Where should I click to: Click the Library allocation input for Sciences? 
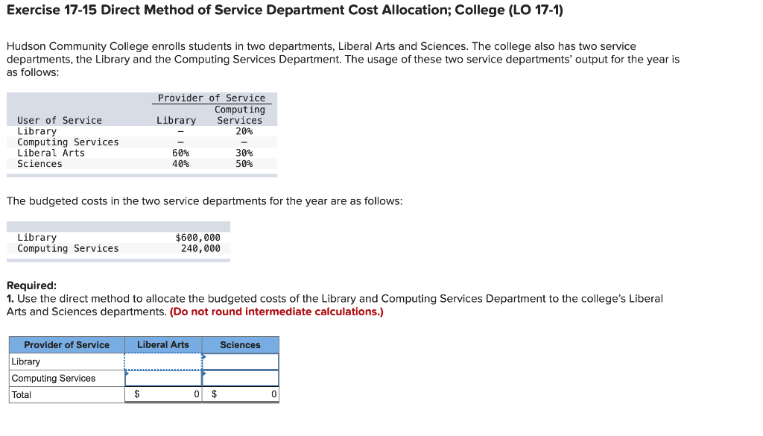tap(240, 361)
